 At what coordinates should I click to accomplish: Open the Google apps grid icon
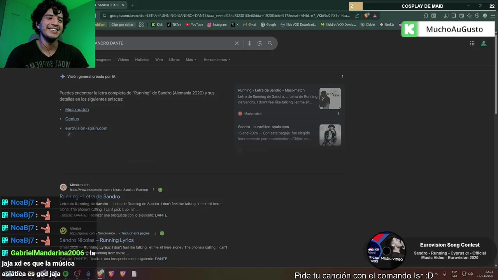[472, 43]
